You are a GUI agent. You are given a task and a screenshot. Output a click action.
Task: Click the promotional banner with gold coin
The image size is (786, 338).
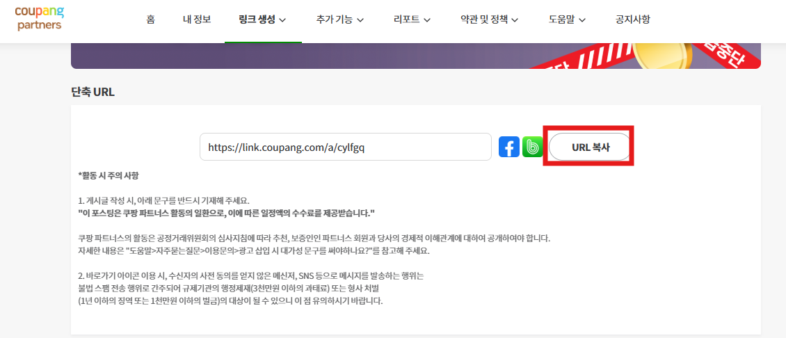click(x=415, y=56)
